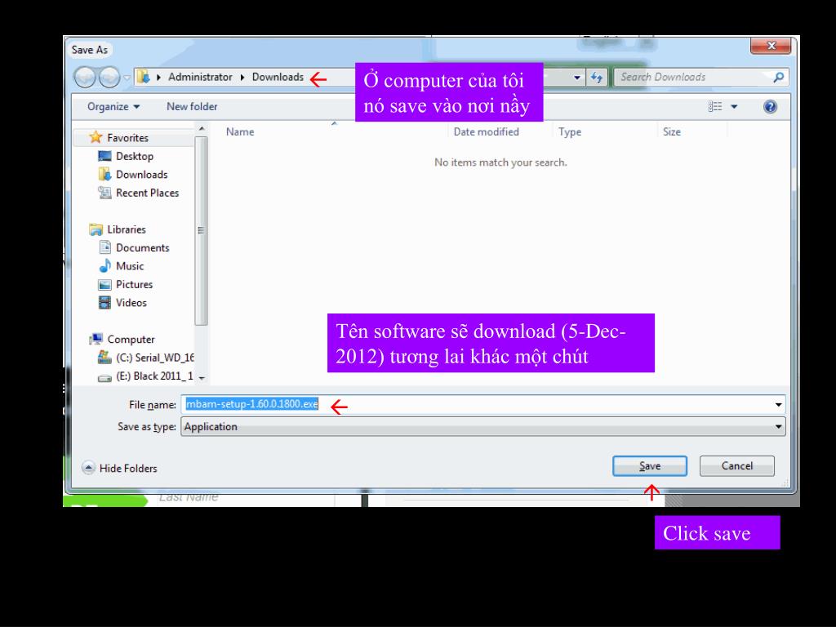836x627 pixels.
Task: Click the New folder button
Action: tap(192, 107)
